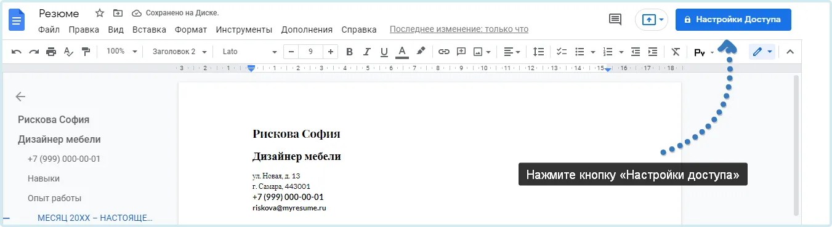
Task: Hide the menus with up chevron
Action: pyautogui.click(x=790, y=52)
